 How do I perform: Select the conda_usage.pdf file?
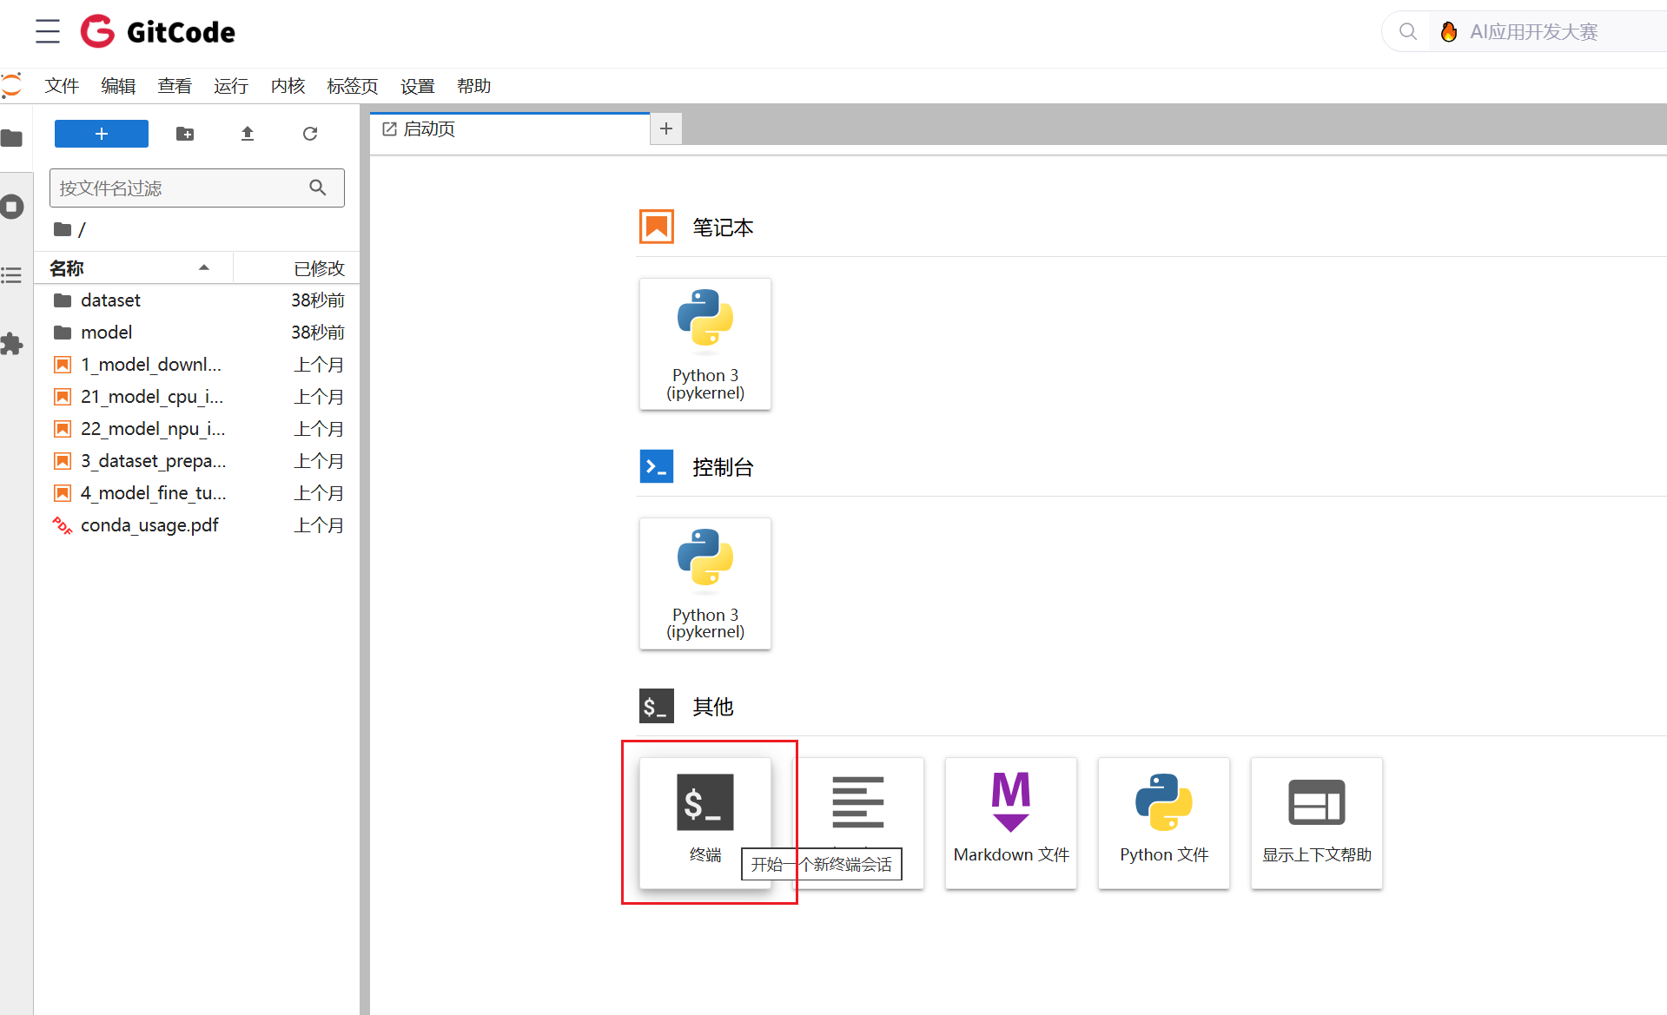(x=197, y=525)
